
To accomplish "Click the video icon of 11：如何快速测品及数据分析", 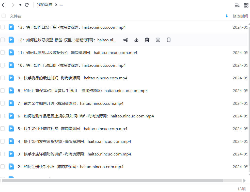I will click(11, 53).
